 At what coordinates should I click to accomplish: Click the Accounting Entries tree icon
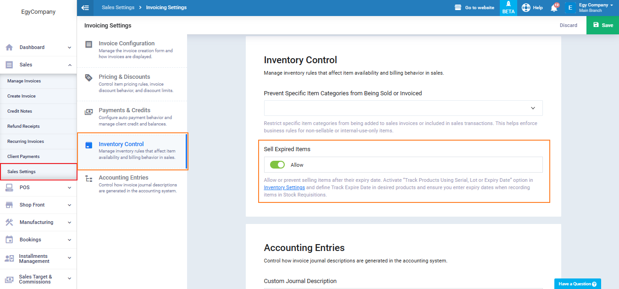click(89, 179)
